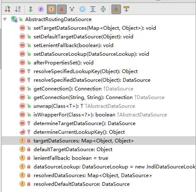Click field icon of targetDataSources
The image size is (196, 192).
coord(22,140)
